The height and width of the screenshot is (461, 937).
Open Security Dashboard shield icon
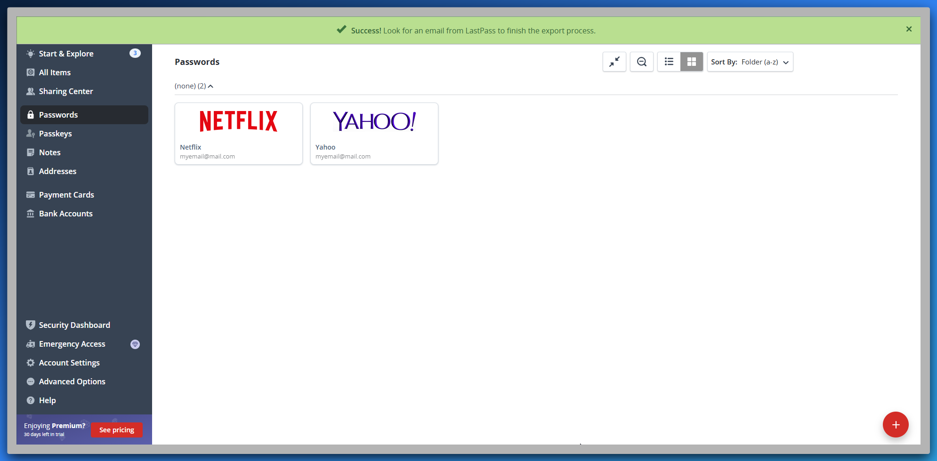click(31, 325)
